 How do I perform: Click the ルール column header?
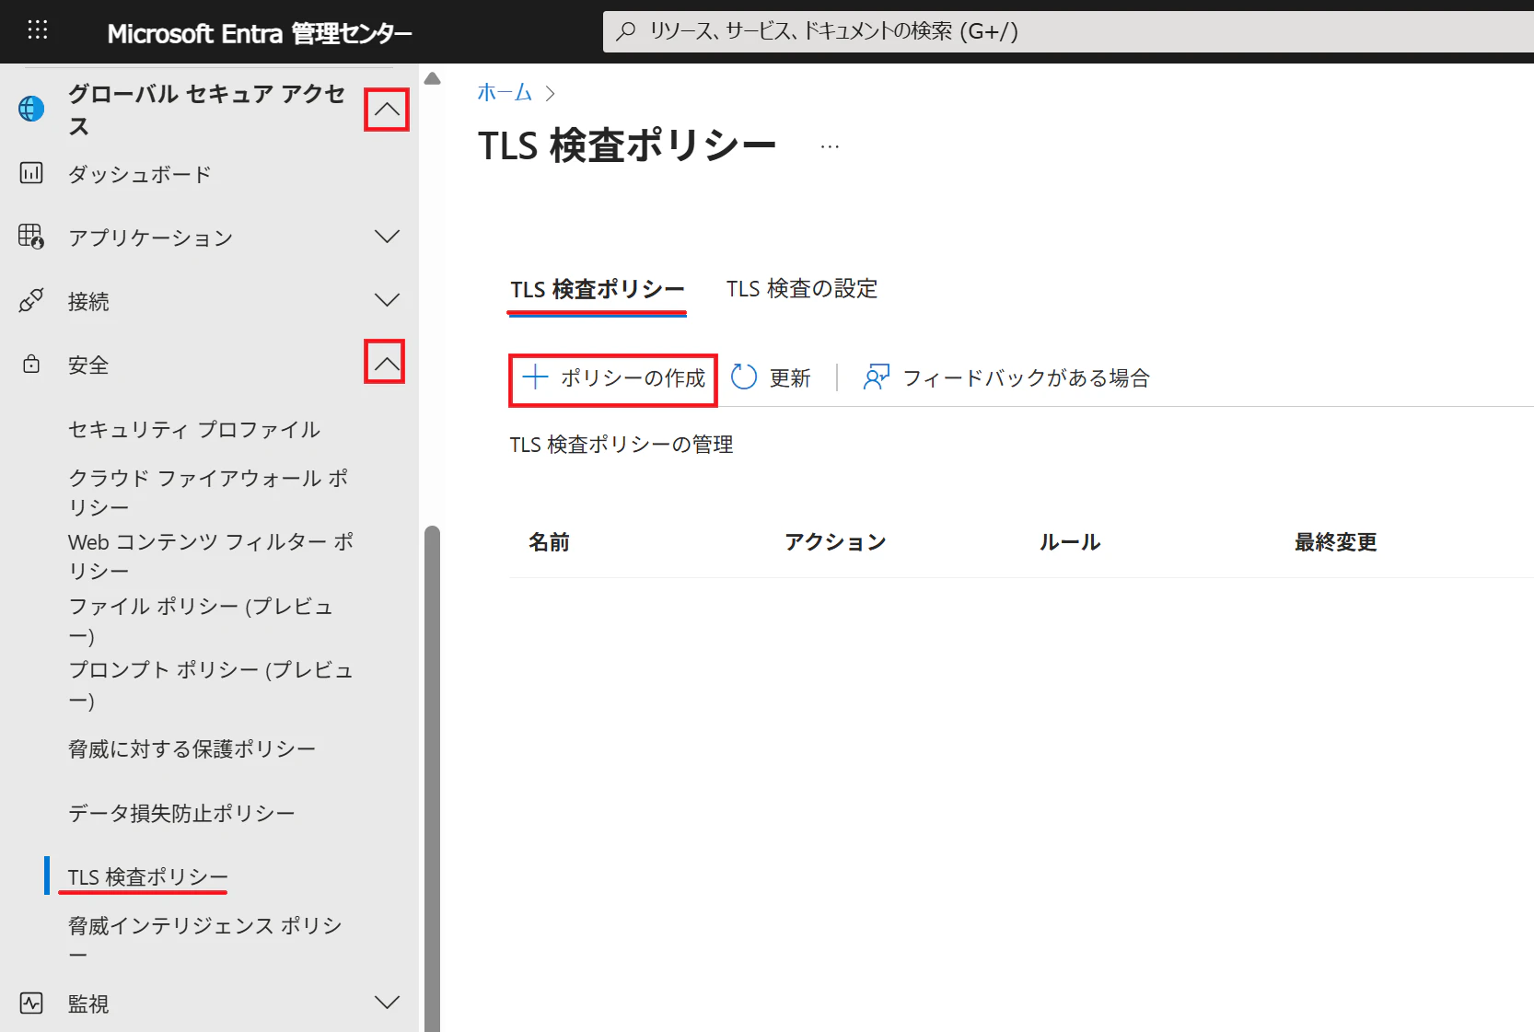pos(1070,542)
